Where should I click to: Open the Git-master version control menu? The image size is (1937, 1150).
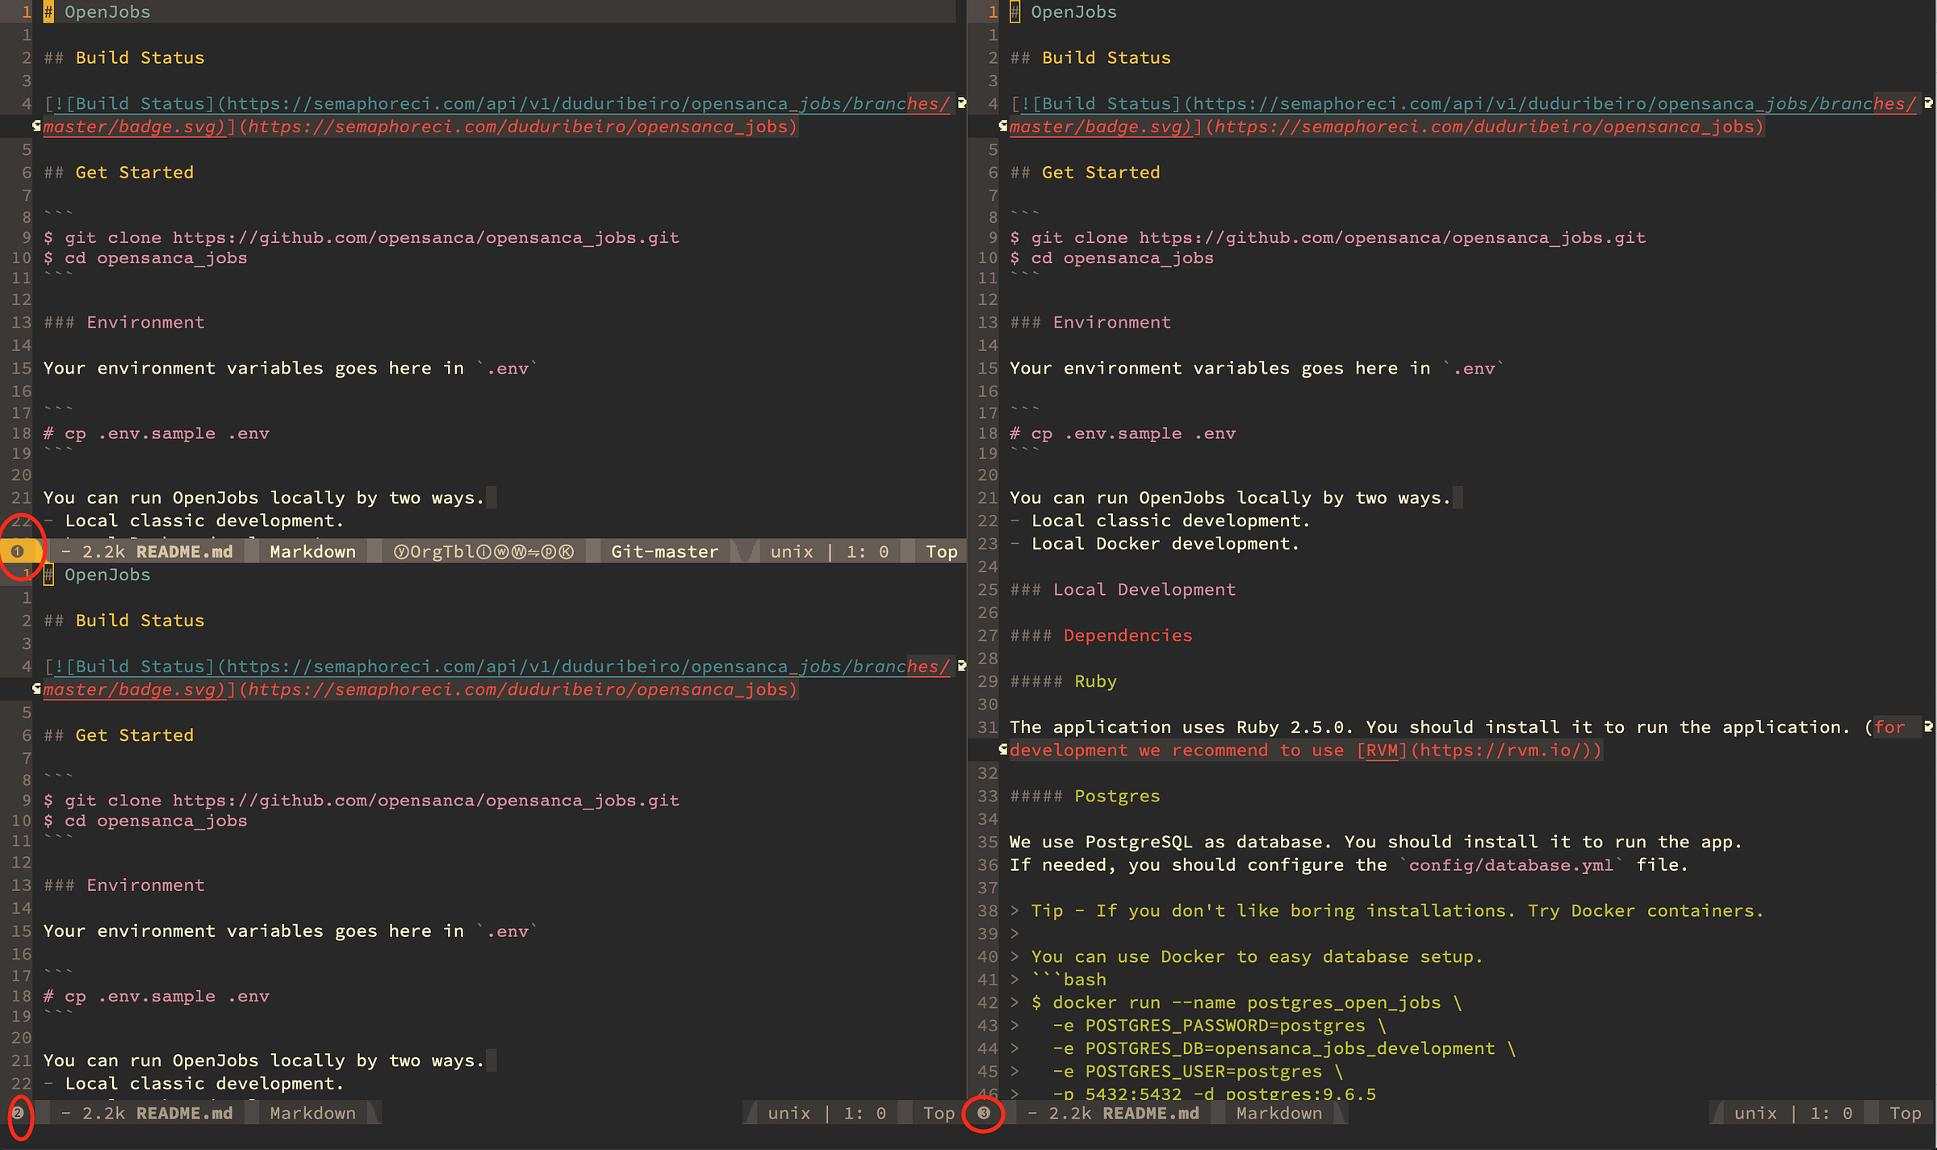(664, 552)
